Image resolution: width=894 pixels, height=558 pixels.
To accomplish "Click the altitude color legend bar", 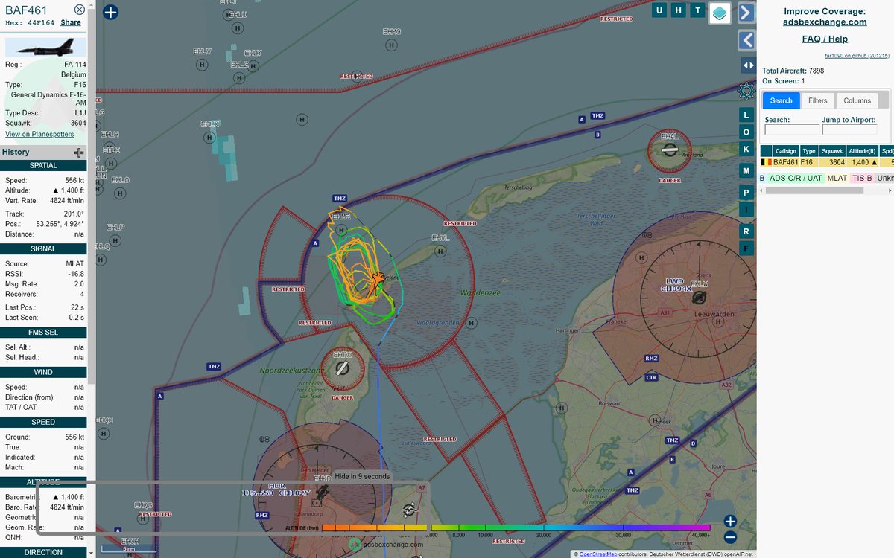I will [516, 527].
